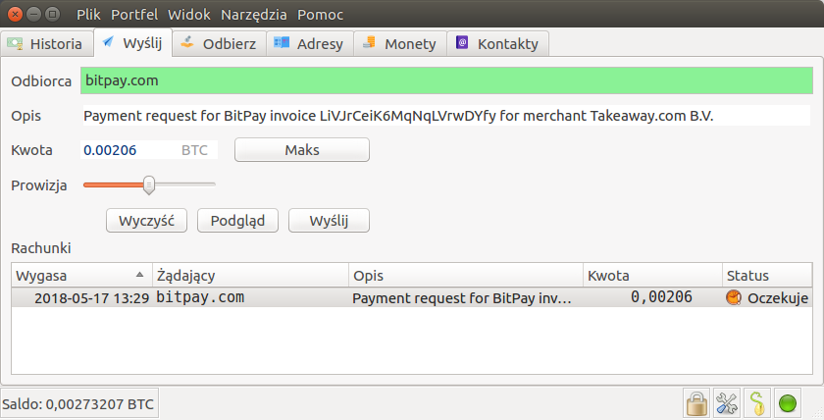Go to the Adresy tab
This screenshot has width=824, height=420.
click(x=308, y=44)
